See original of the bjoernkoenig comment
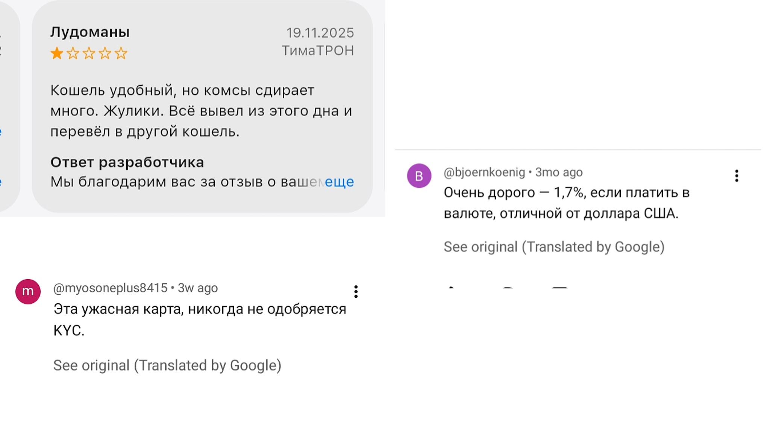 (x=554, y=247)
